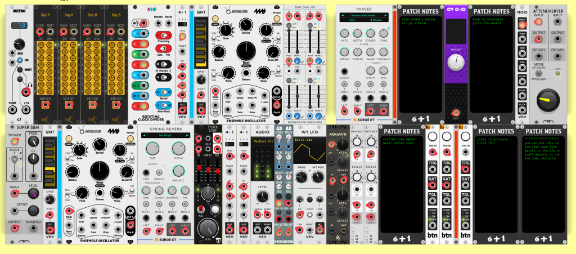This screenshot has width=576, height=254.
Task: Click the large yellow-pointer knob on Attenuverter
Action: click(x=548, y=100)
